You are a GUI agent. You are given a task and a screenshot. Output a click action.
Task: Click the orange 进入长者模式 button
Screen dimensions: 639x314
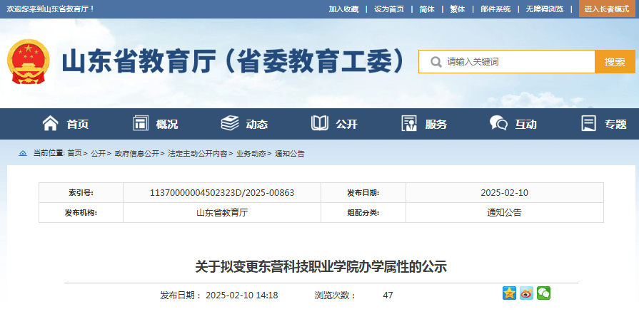[607, 9]
